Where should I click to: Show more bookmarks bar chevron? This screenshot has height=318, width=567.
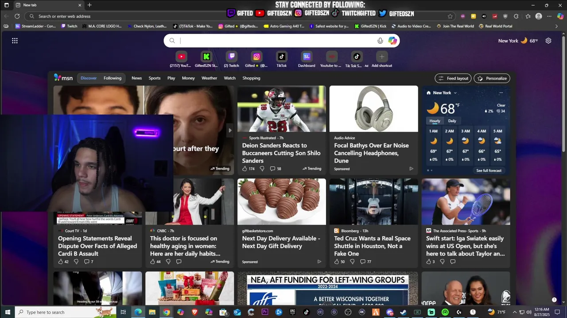[557, 26]
